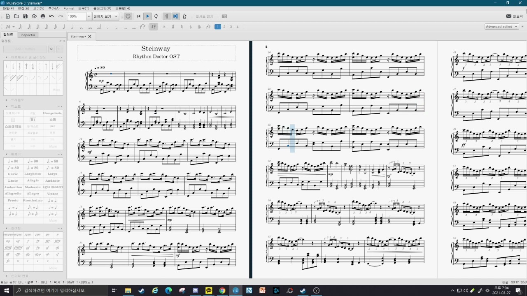Click the Add Palettes button
This screenshot has width=527, height=296.
click(x=25, y=49)
